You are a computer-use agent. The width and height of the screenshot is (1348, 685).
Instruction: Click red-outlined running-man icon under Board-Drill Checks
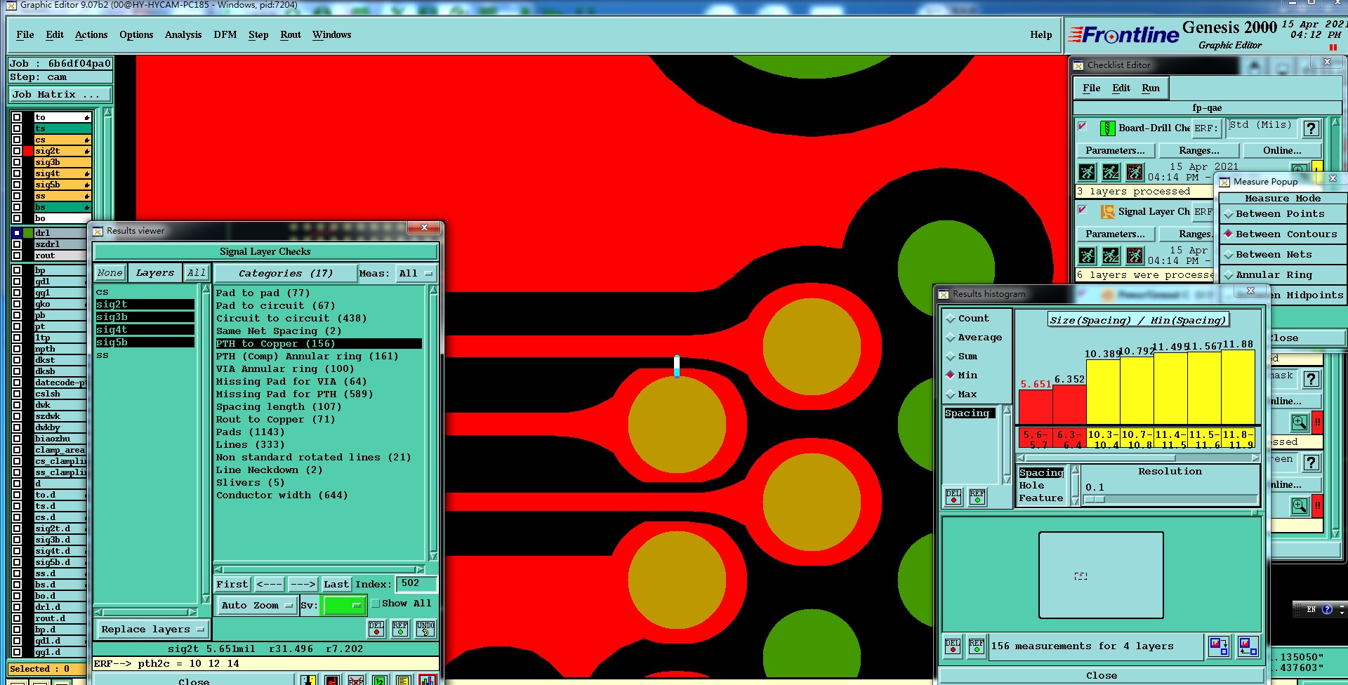1135,172
